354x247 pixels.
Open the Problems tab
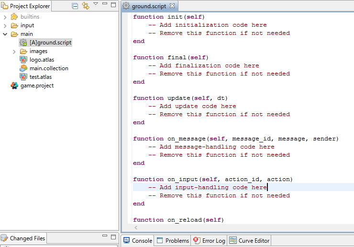coord(173,241)
